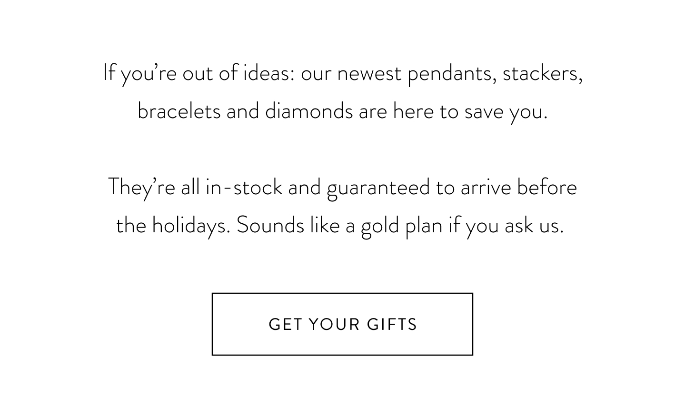
Task: Click the word "stackers" in the text
Action: (x=542, y=73)
